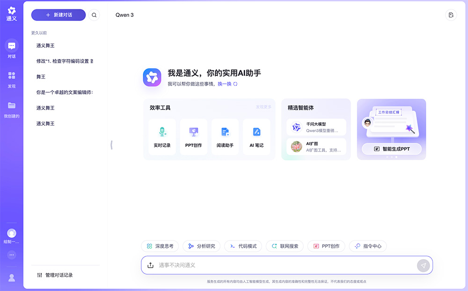Screen dimensions: 468x291
Task: Click the Tongyi logo in the sidebar
Action: pos(12,14)
